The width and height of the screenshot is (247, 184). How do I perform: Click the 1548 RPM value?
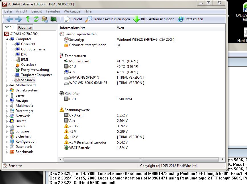(x=124, y=99)
